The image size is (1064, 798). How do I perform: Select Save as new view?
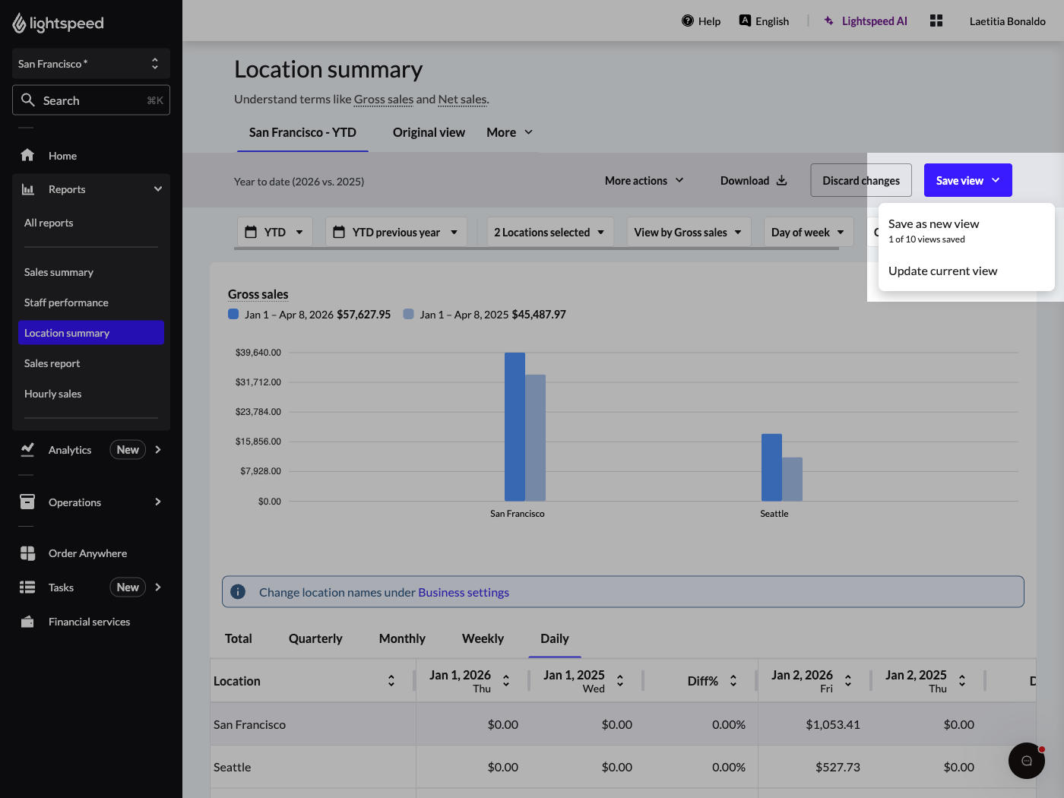933,223
